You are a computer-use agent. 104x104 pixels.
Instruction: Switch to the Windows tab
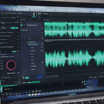[45, 14]
